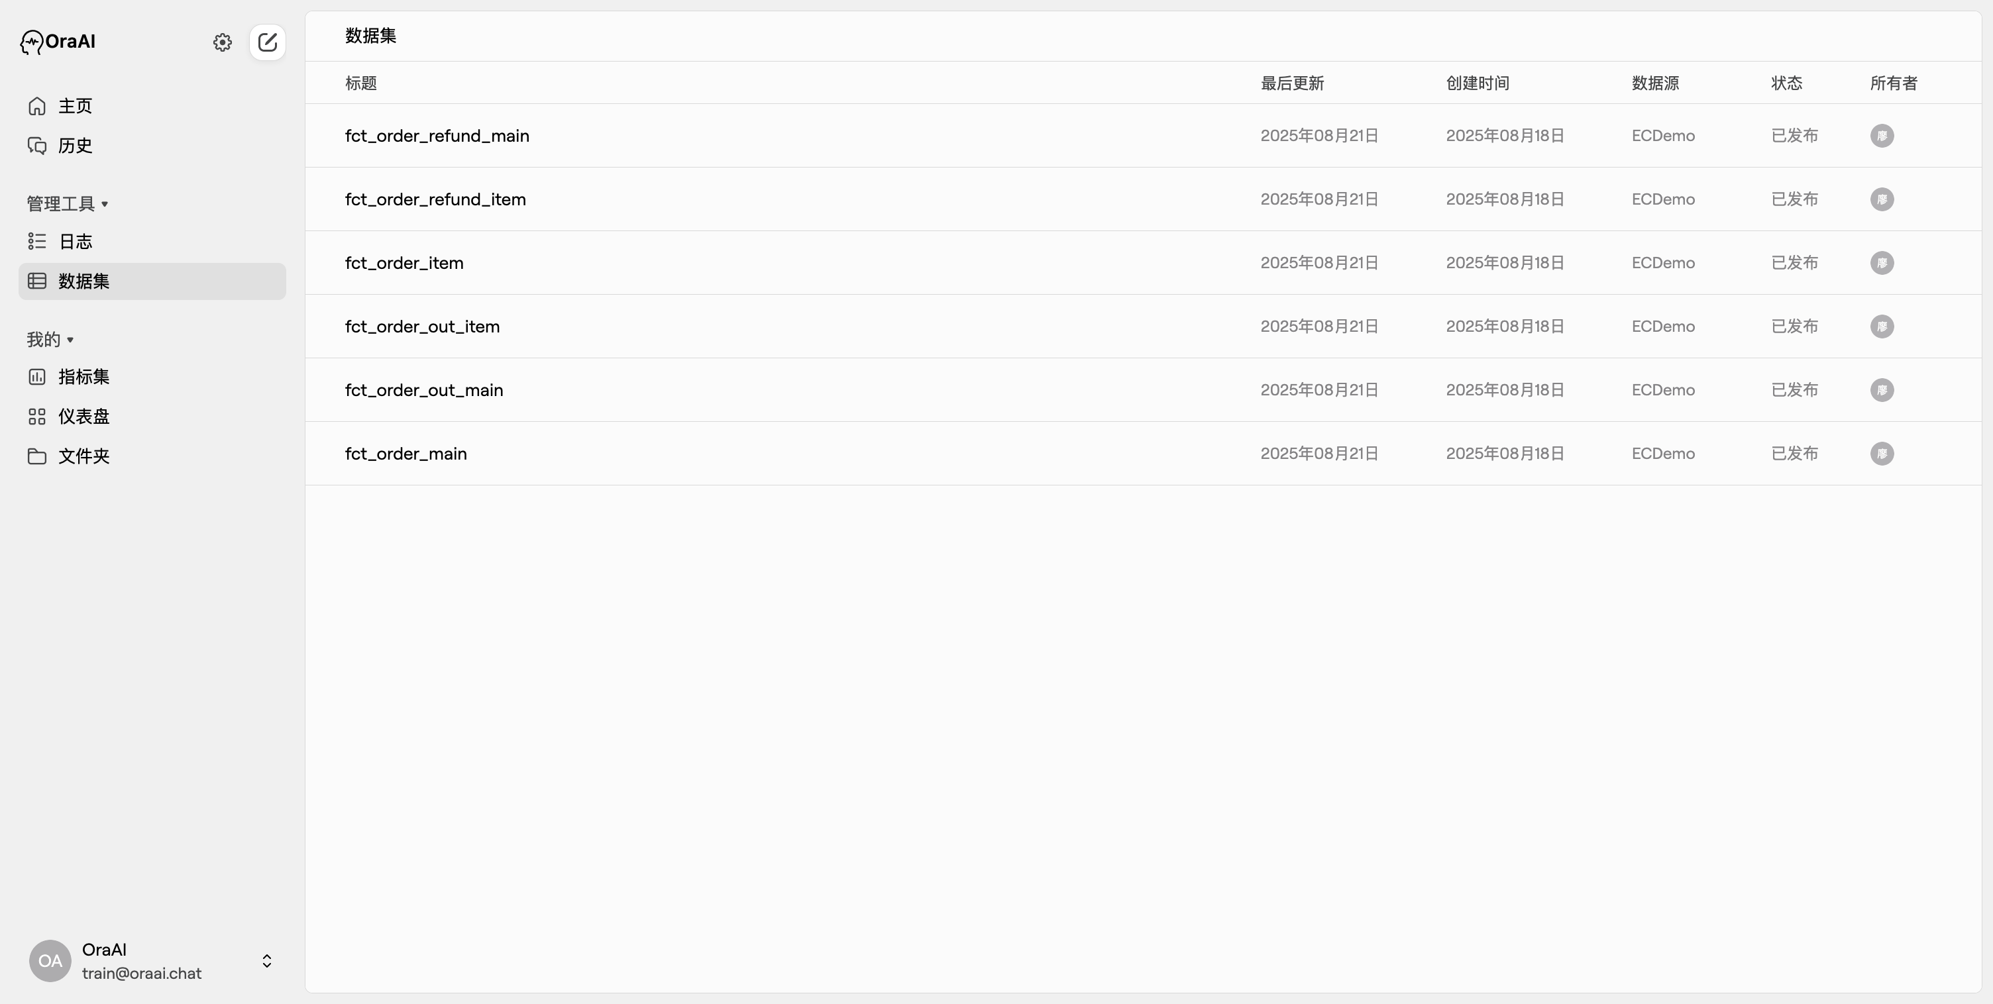The image size is (1993, 1004).
Task: Expand the account switcher chevron
Action: click(x=267, y=961)
